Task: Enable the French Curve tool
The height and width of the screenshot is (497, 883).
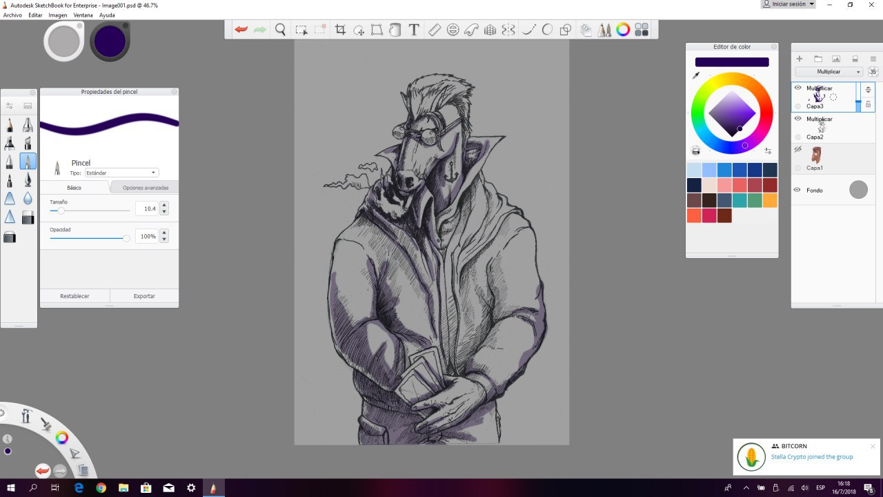Action: tap(472, 30)
